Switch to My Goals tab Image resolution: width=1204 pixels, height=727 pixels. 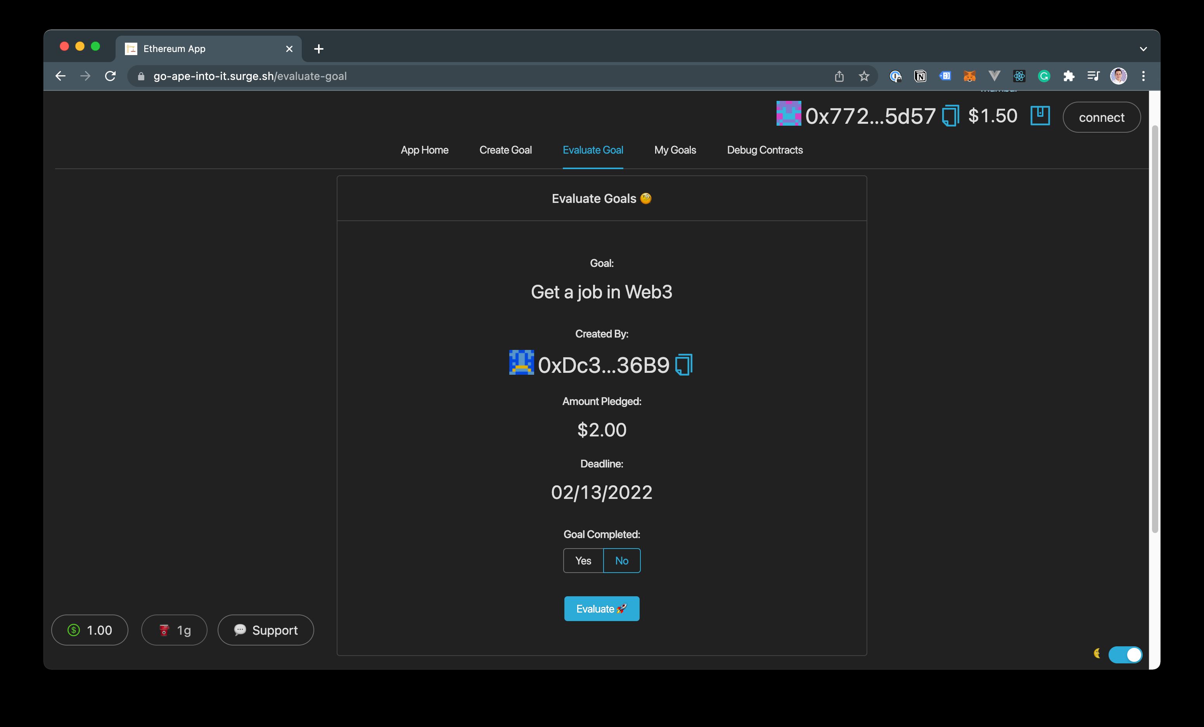click(x=675, y=150)
